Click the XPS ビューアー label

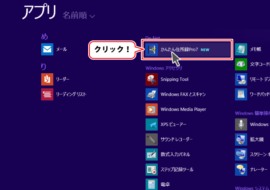173,124
